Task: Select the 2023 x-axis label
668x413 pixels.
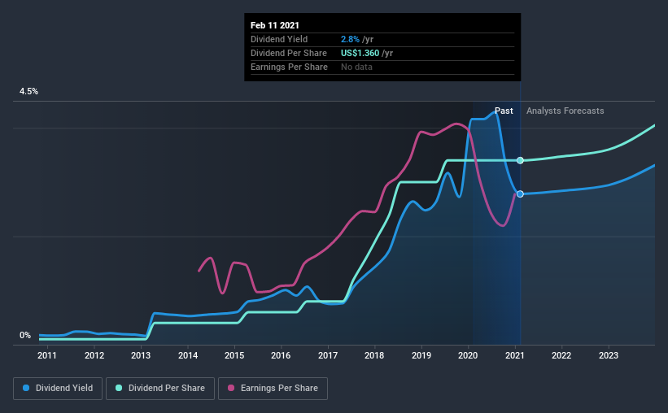Action: point(609,355)
